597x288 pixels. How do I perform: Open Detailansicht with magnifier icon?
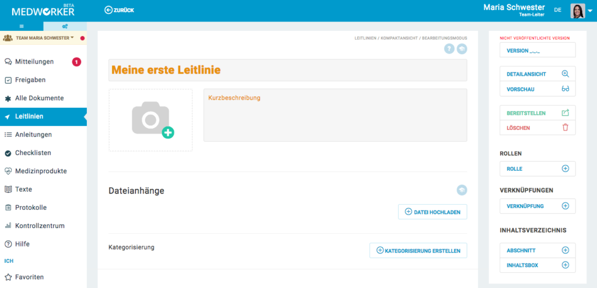(x=537, y=74)
